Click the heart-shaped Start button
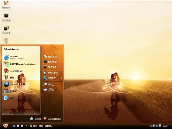 click(x=5, y=126)
